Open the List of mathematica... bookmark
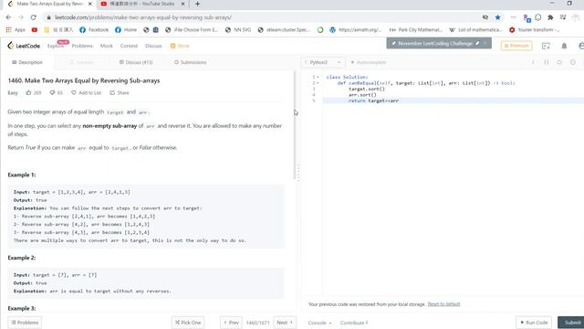 click(475, 30)
